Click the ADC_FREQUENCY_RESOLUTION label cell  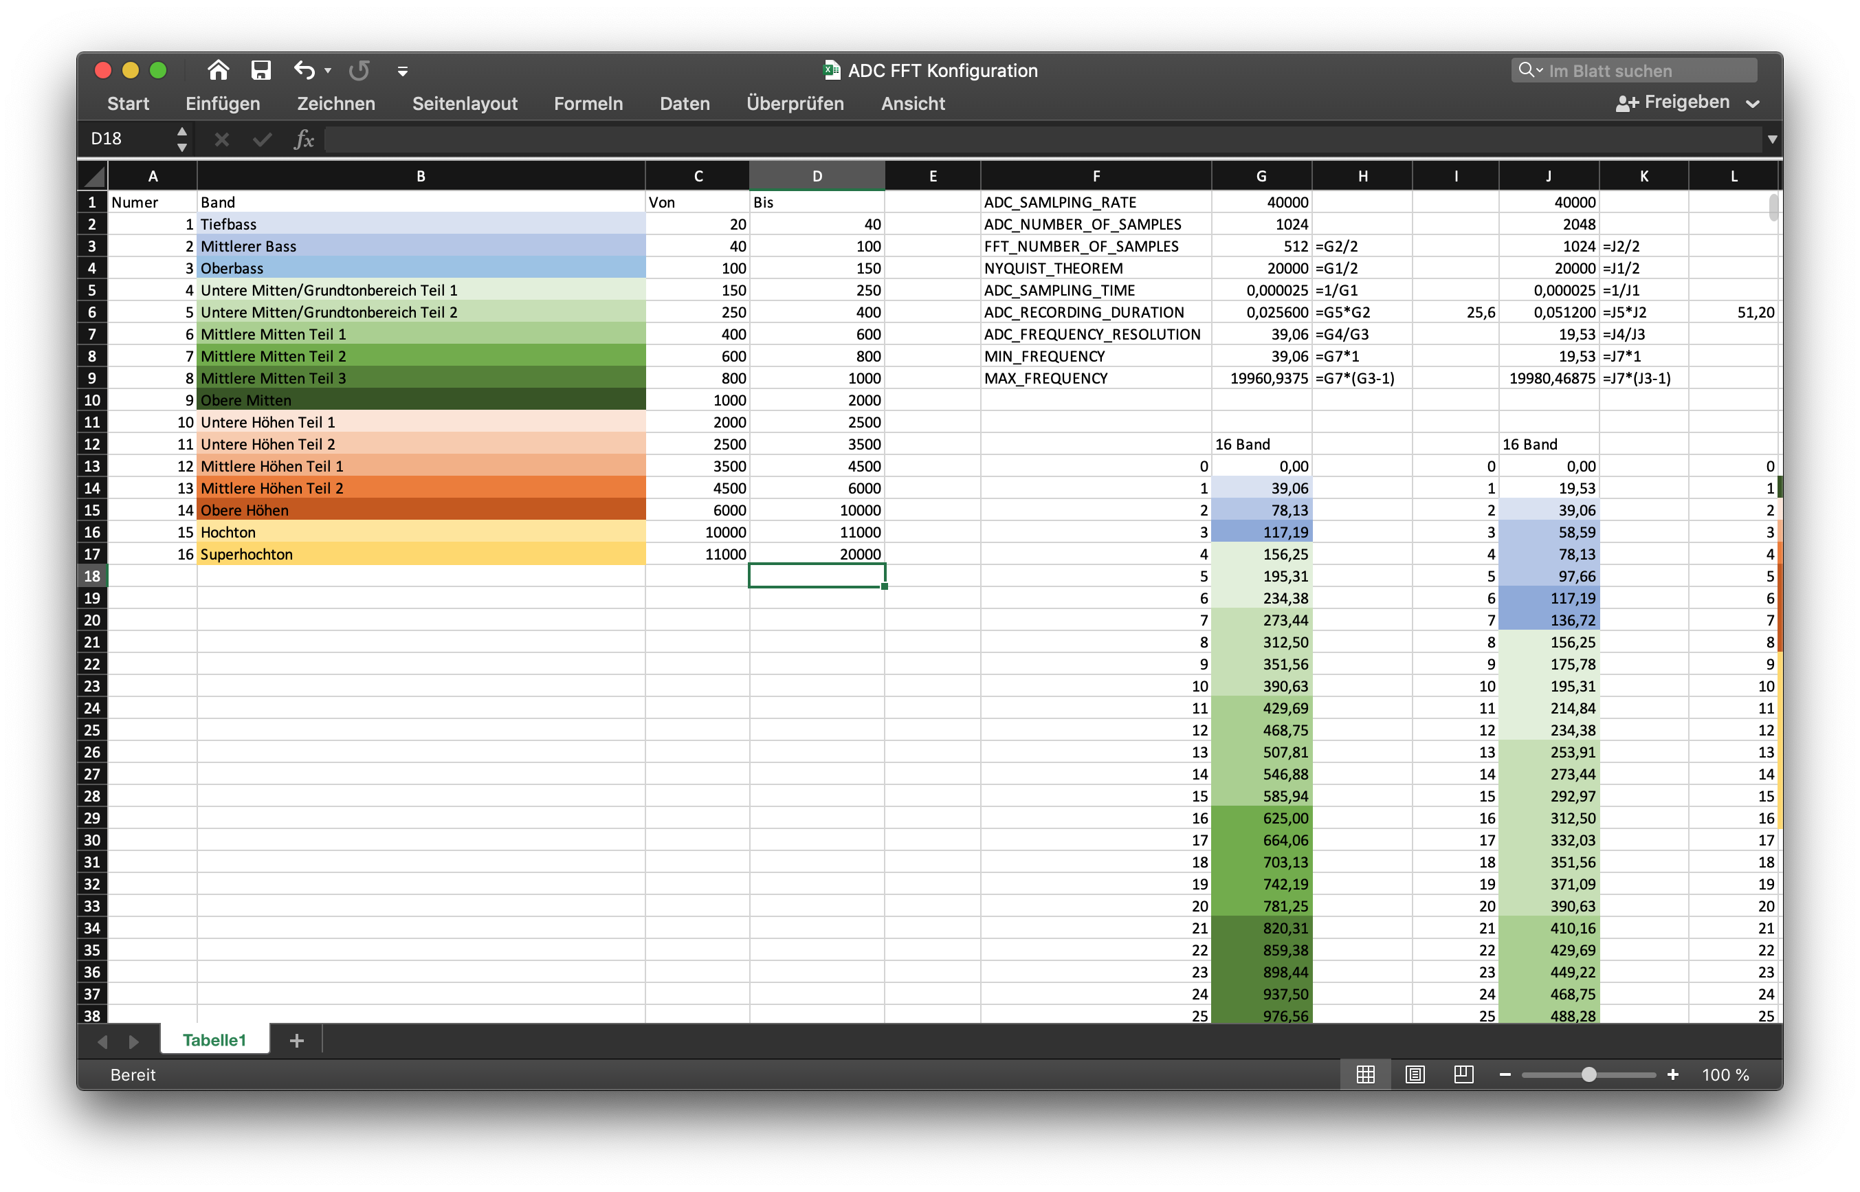point(1096,334)
